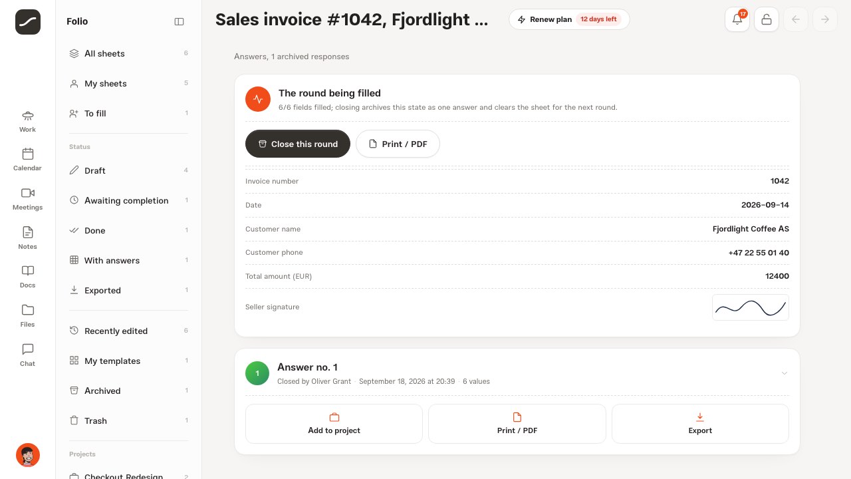Open notifications bell with 17 badge
Screen dimensions: 851x479
pyautogui.click(x=737, y=19)
